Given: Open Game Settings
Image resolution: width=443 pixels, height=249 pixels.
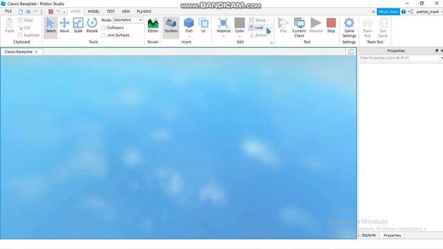Looking at the screenshot, I should tap(349, 28).
